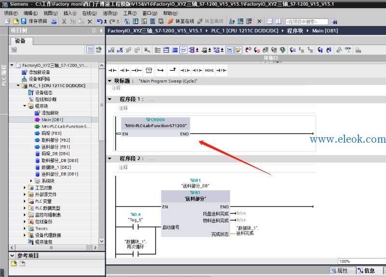This screenshot has height=277, width=386.
Task: Click the 100% zoom level box
Action: coord(362,261)
